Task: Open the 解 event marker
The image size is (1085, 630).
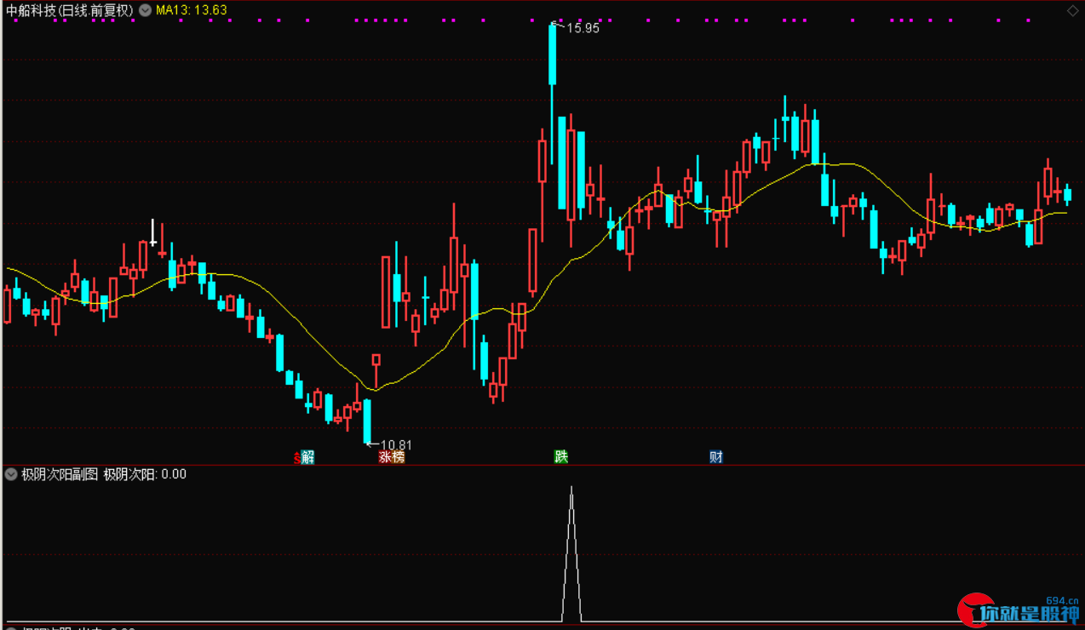Action: pyautogui.click(x=307, y=457)
